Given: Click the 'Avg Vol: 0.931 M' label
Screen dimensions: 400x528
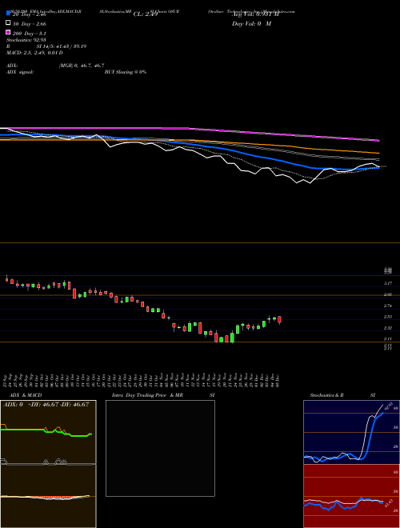Looking at the screenshot, I should (255, 14).
